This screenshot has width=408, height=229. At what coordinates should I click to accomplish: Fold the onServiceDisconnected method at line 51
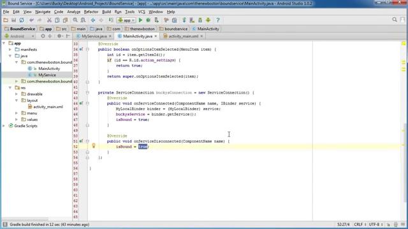(87, 141)
